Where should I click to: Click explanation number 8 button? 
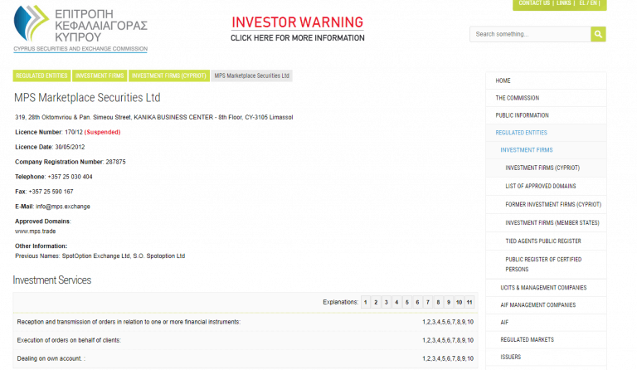click(438, 303)
